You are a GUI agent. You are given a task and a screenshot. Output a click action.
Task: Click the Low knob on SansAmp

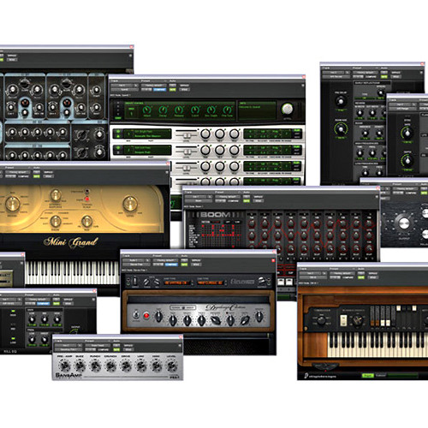coord(140,366)
